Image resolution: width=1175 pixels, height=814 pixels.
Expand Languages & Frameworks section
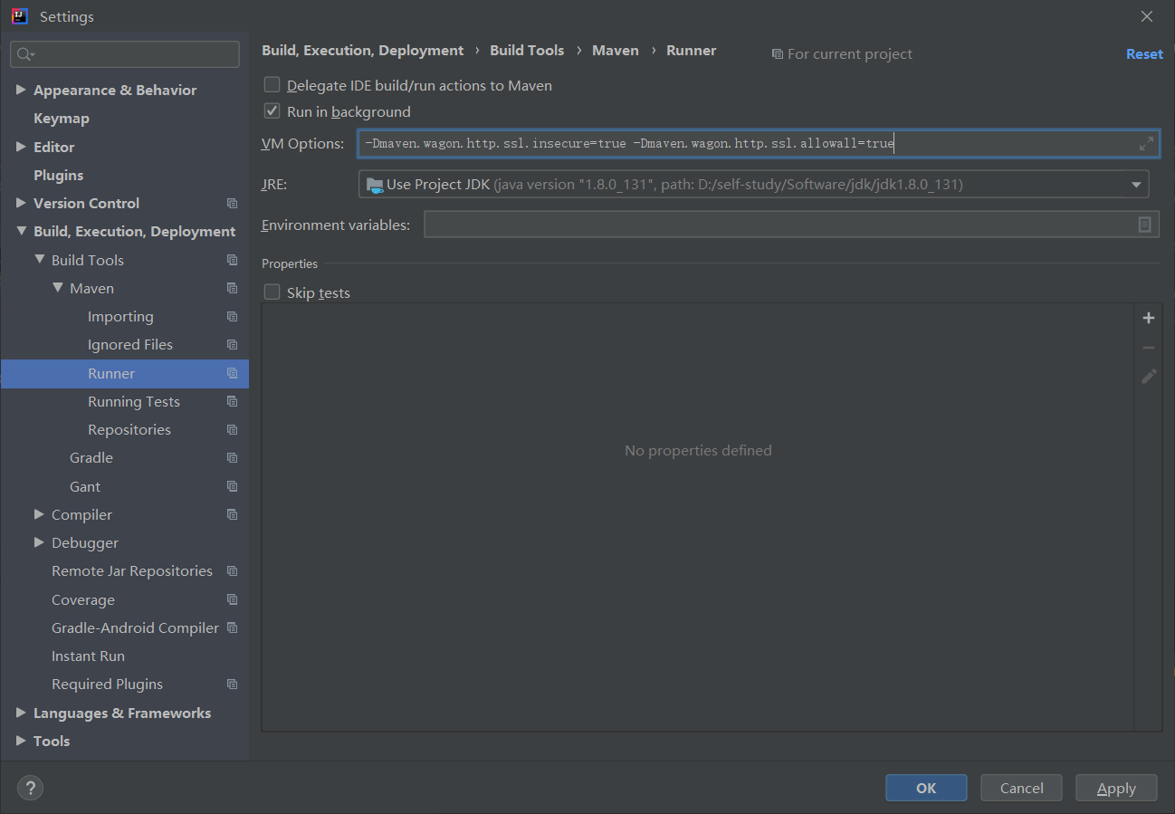coord(21,713)
